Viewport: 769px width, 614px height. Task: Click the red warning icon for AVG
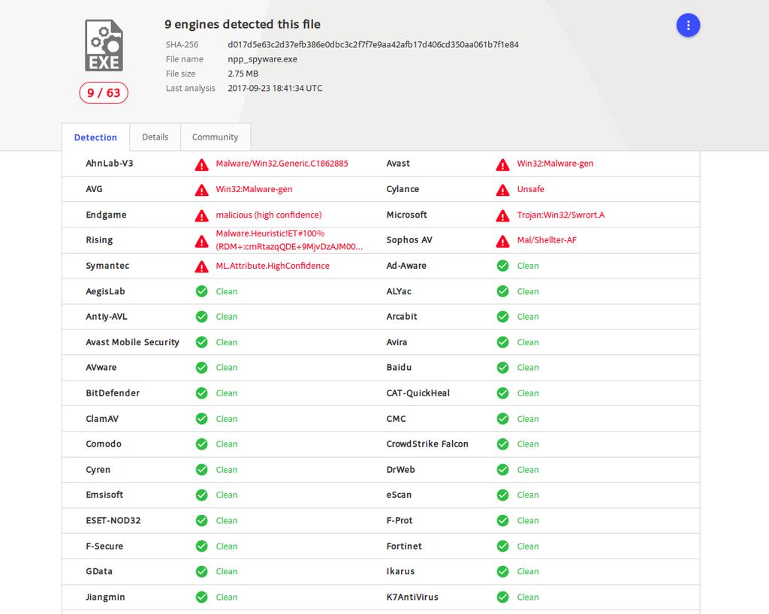point(201,190)
